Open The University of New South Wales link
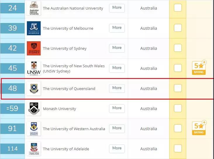Image resolution: width=214 pixels, height=159 pixels. tap(74, 68)
